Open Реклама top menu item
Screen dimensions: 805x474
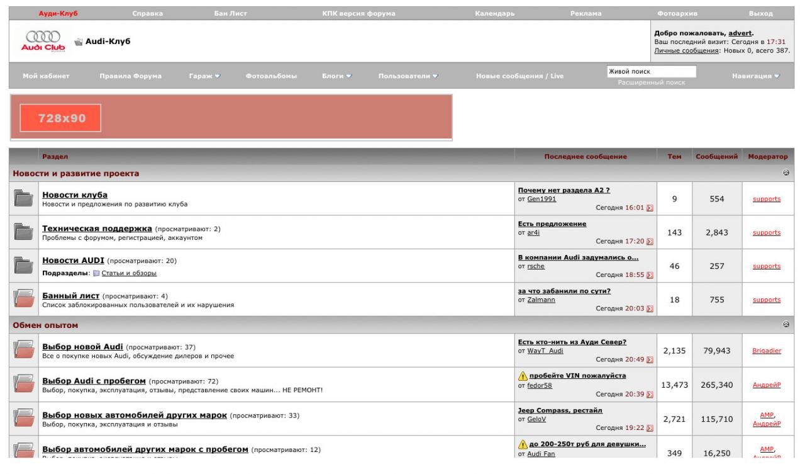[x=586, y=13]
